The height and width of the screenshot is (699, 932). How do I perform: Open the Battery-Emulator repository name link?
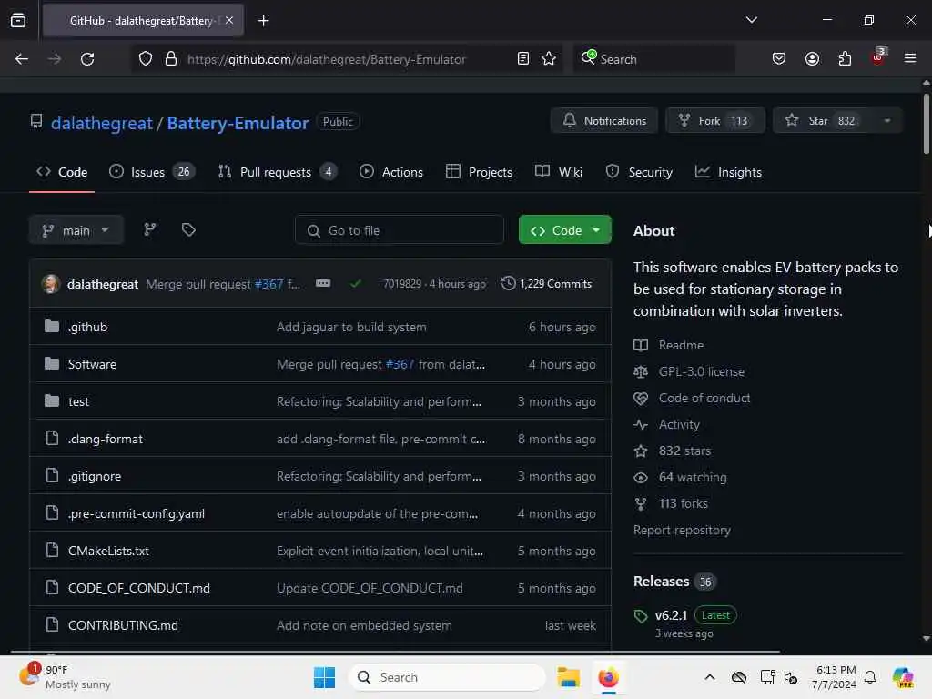(238, 123)
